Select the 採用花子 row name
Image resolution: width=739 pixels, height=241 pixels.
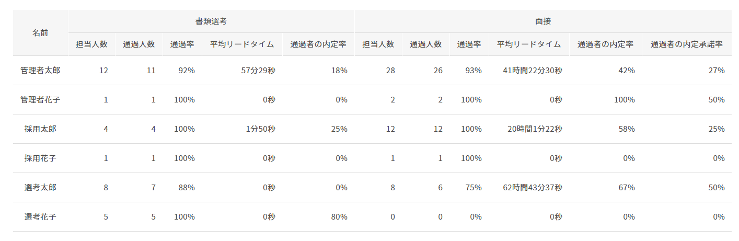point(40,158)
